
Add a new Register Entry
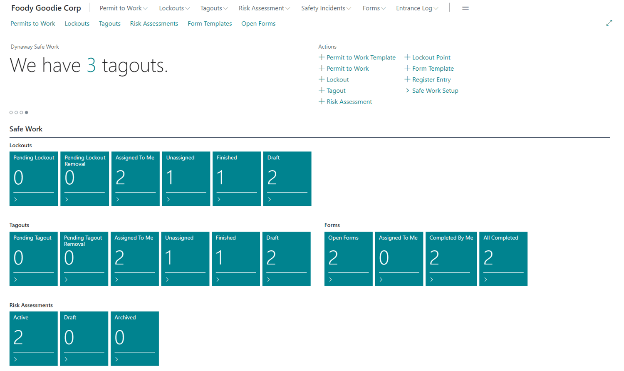point(431,79)
